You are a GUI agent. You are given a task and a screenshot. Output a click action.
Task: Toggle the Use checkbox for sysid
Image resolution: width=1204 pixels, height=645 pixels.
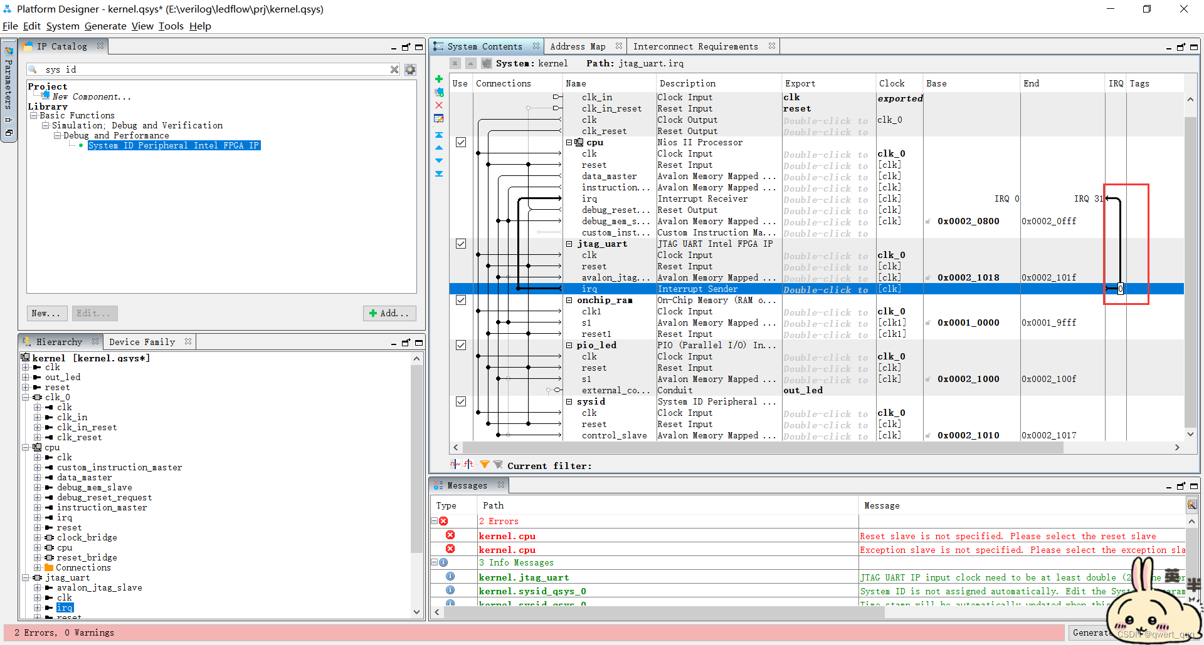(x=461, y=401)
